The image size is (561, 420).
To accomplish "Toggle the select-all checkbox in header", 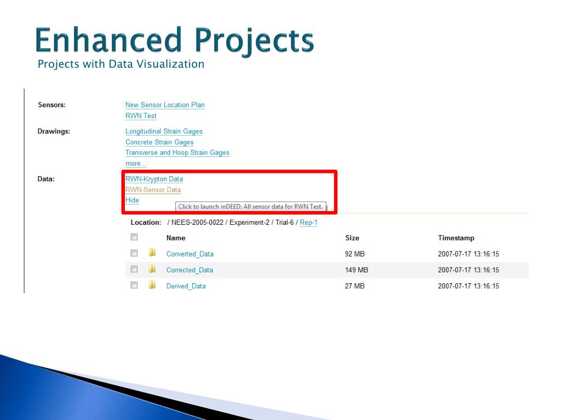I will (x=134, y=237).
